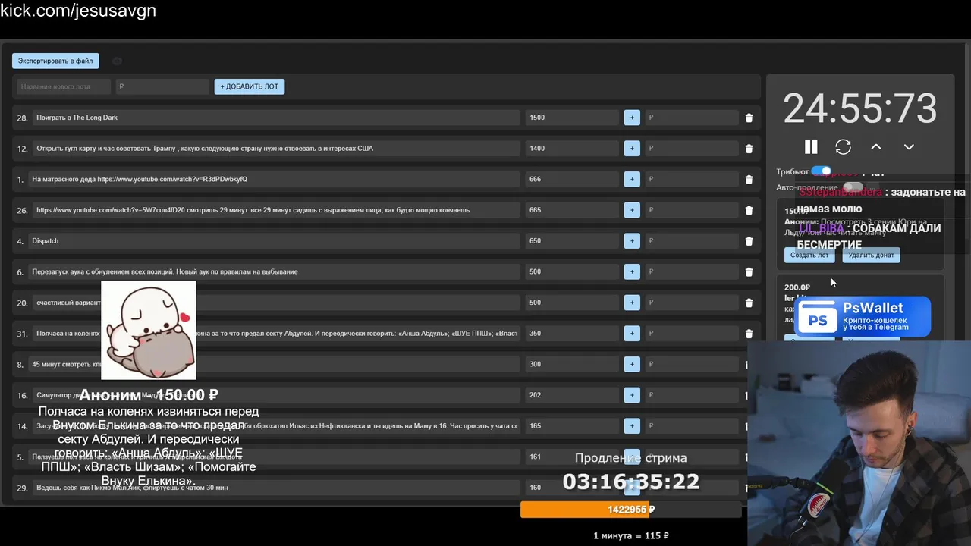Viewport: 971px width, 546px height.
Task: Delete lot 6 Перезапуск аука
Action: tap(749, 271)
